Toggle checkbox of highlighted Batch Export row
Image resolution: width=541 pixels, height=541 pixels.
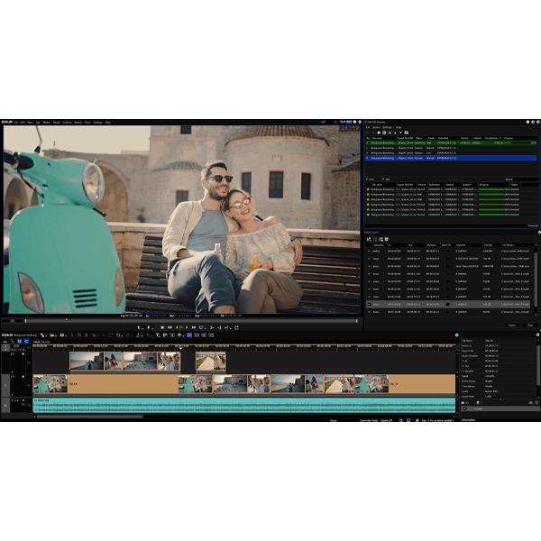(369, 305)
